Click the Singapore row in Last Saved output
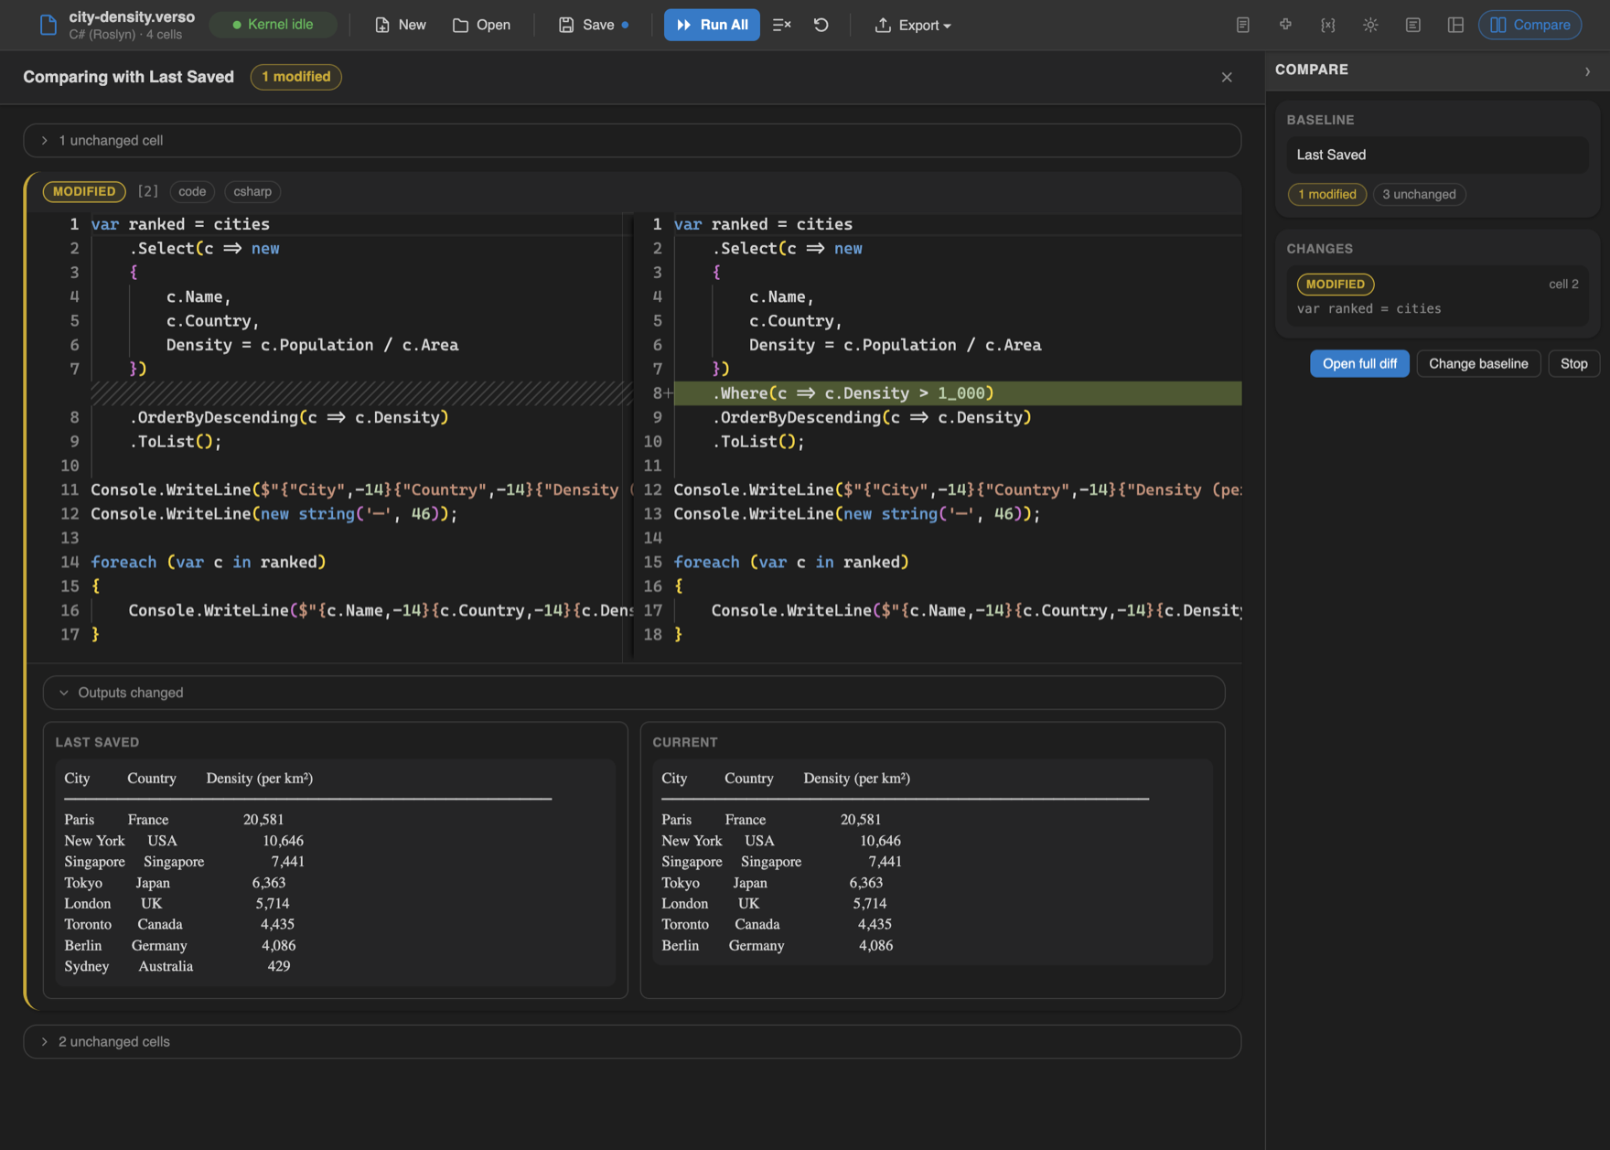1610x1150 pixels. pyautogui.click(x=184, y=862)
